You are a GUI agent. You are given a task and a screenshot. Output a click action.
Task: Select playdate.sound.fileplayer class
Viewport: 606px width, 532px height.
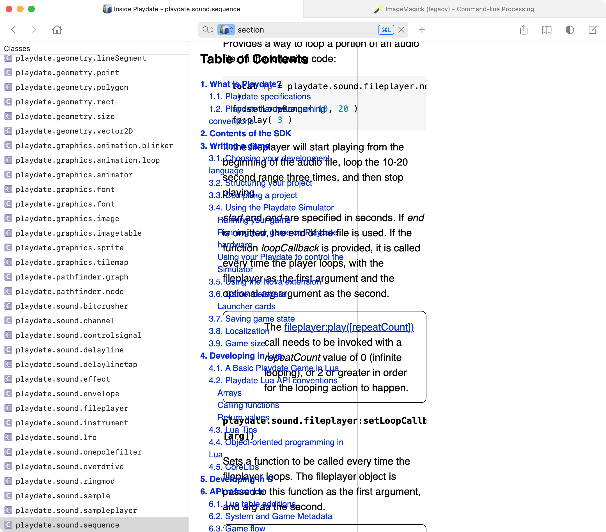pyautogui.click(x=94, y=408)
